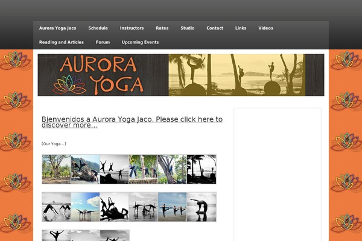The image size is (362, 241).
Task: Go to the Schedule page
Action: point(98,28)
